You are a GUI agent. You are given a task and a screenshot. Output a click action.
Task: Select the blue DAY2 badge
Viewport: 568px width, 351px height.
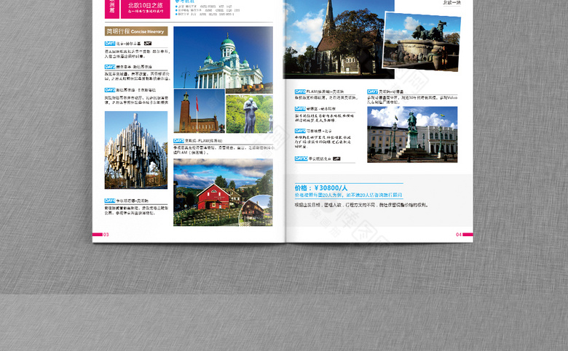tap(110, 67)
